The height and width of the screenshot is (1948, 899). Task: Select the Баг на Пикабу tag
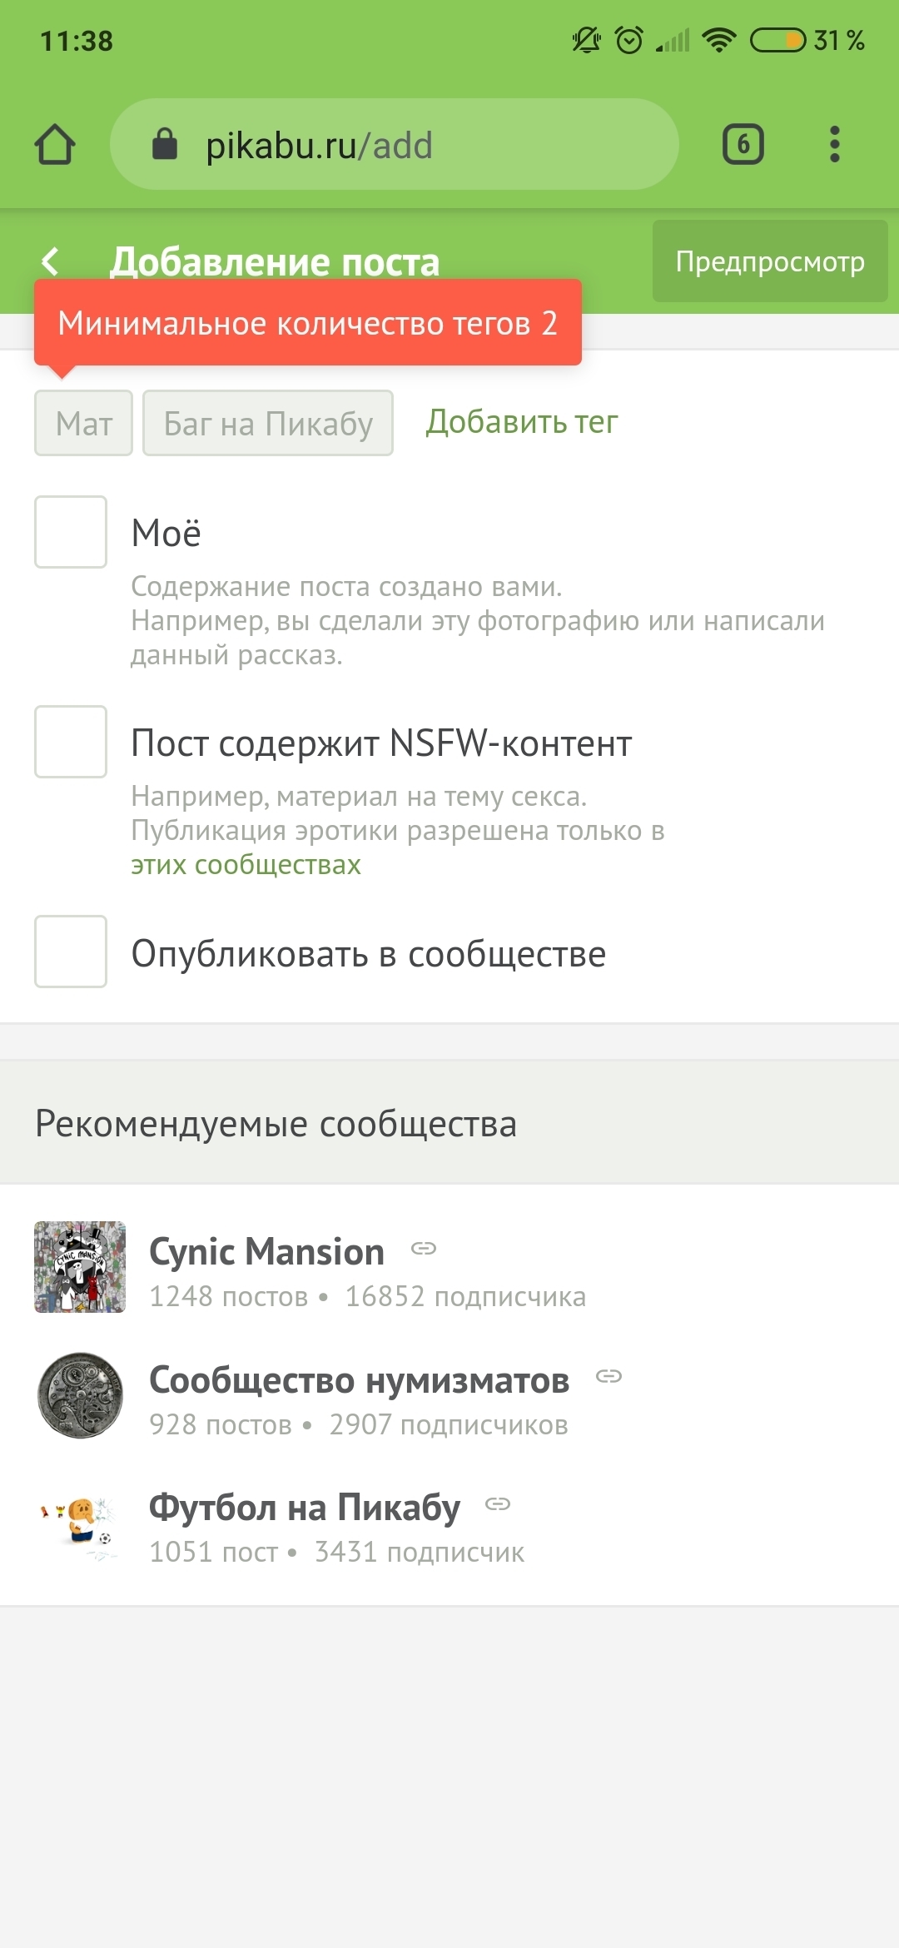267,423
